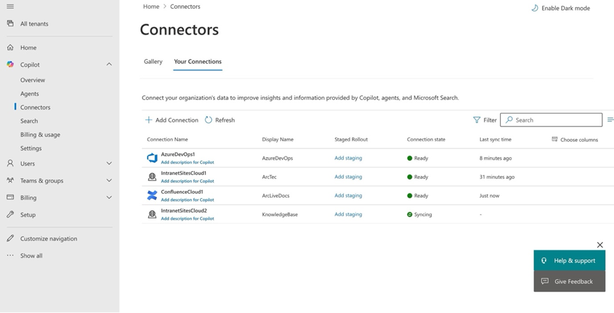Switch to the Gallery tab
Viewport: 614px width, 313px height.
click(x=153, y=62)
